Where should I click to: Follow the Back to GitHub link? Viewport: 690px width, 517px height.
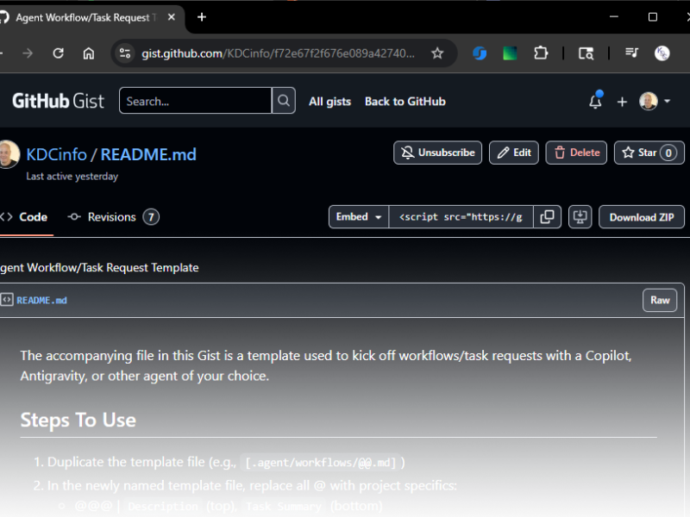tap(405, 101)
